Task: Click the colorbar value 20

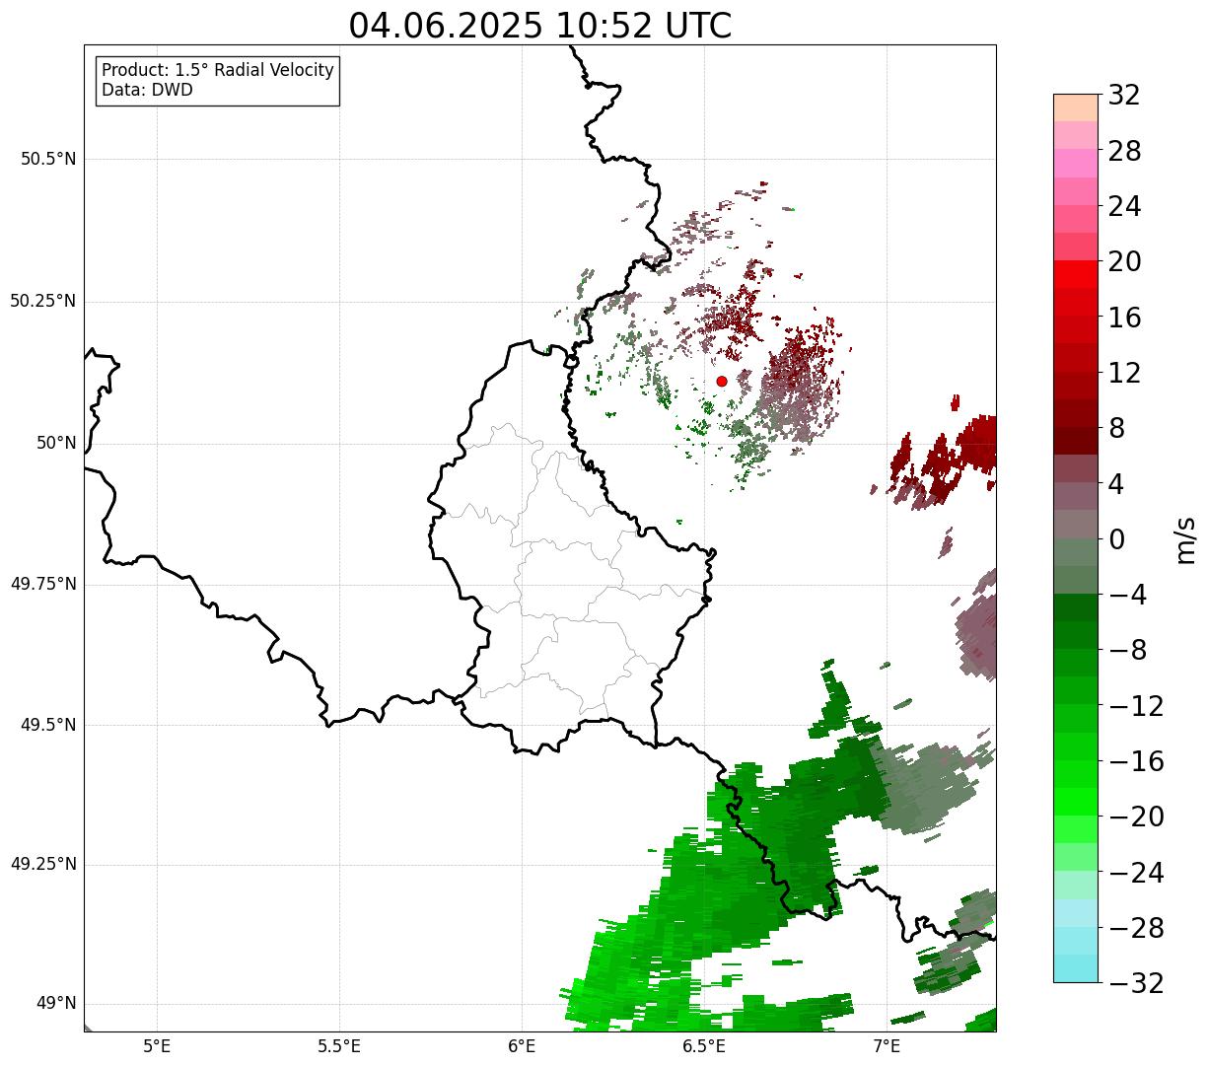Action: [1124, 261]
